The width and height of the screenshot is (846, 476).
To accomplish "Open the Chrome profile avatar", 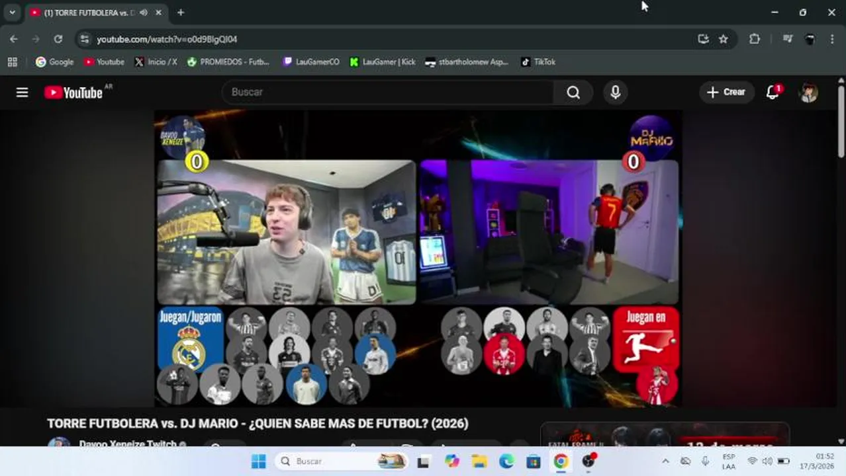I will 810,39.
